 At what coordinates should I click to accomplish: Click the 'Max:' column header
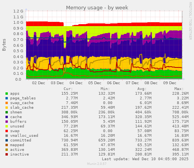click(x=179, y=89)
